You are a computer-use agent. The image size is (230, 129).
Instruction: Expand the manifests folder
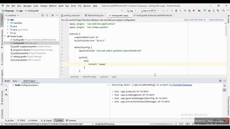click(x=8, y=23)
